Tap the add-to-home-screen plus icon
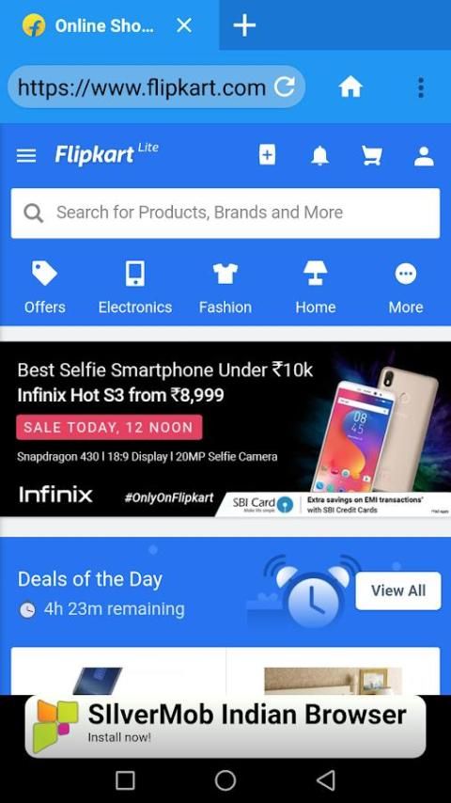 [267, 154]
